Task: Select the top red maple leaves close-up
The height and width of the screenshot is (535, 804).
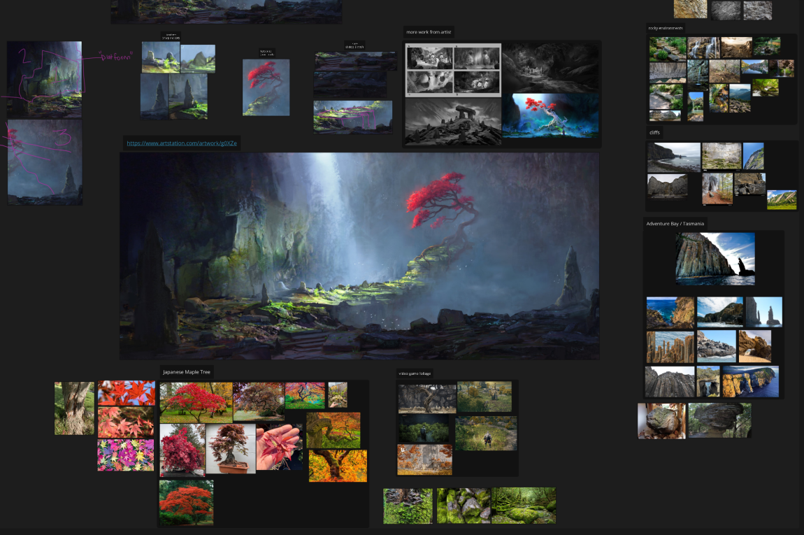Action: [x=126, y=393]
